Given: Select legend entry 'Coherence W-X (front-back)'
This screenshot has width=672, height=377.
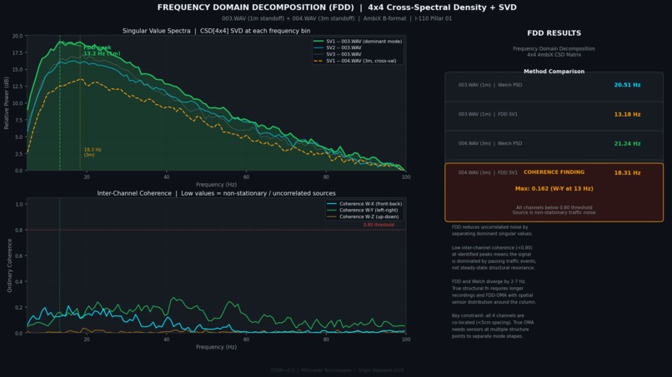Looking at the screenshot, I should (364, 204).
